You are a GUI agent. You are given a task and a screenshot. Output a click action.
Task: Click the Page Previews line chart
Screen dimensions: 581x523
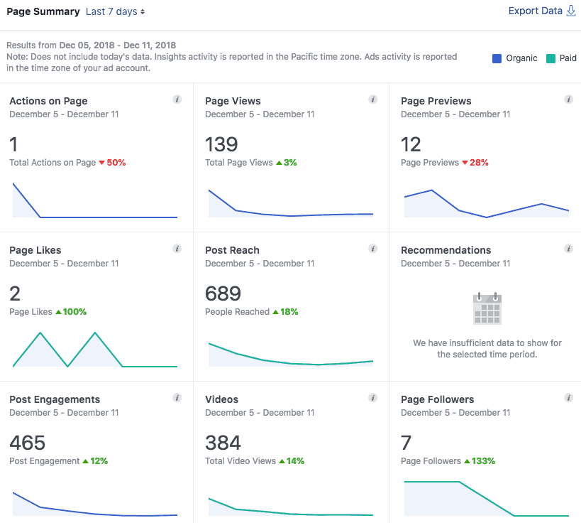[487, 203]
